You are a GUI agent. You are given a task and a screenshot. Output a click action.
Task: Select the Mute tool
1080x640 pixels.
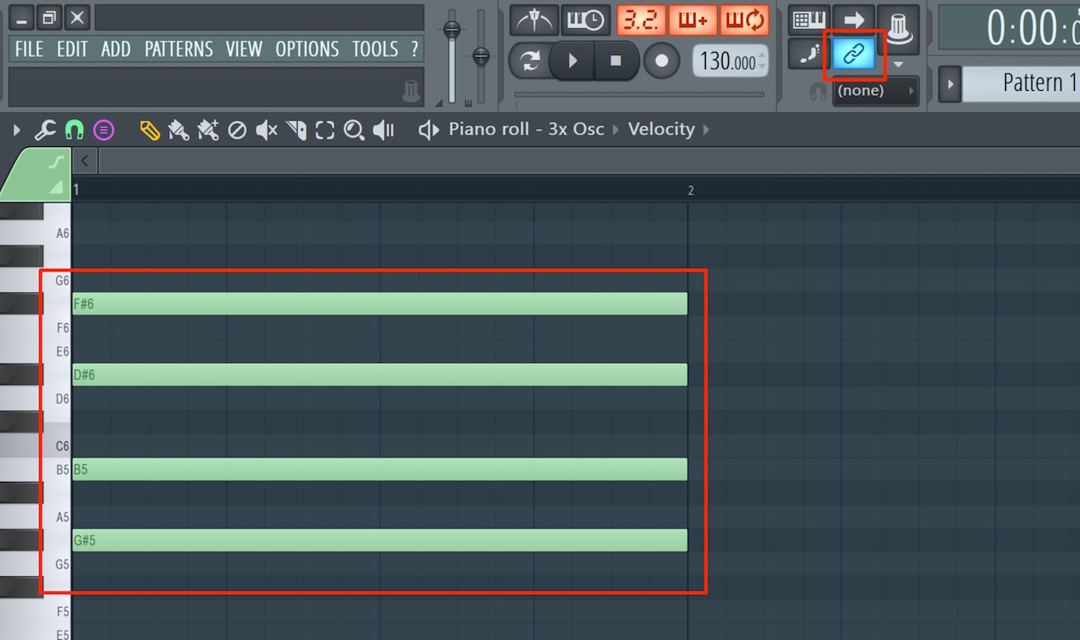(267, 130)
